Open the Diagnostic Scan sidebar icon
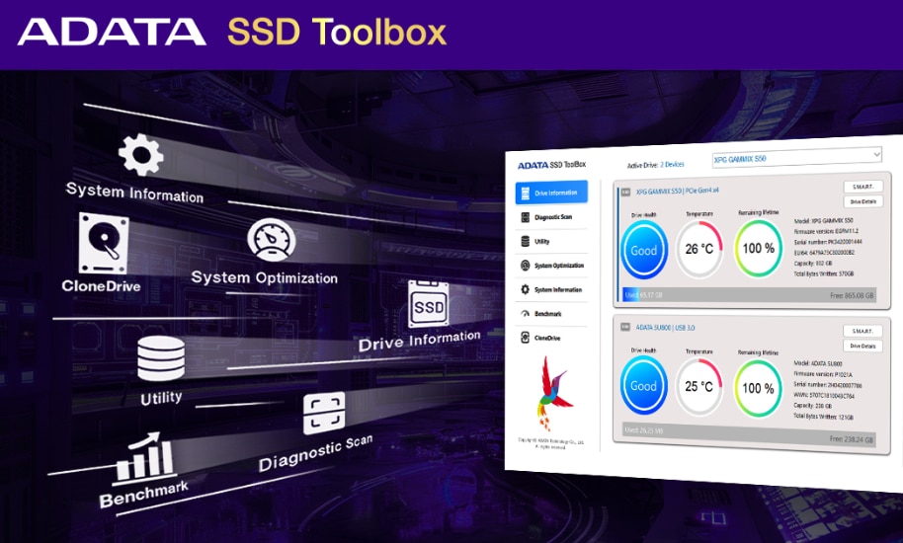 (x=525, y=217)
